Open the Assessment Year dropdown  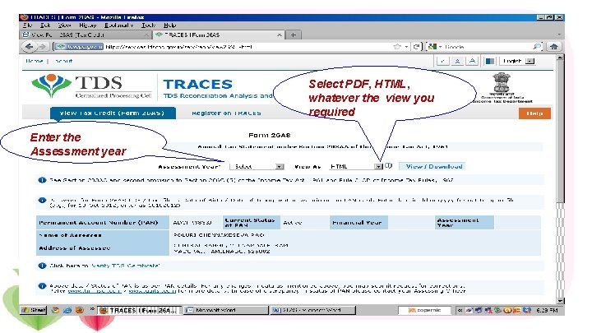[x=257, y=166]
